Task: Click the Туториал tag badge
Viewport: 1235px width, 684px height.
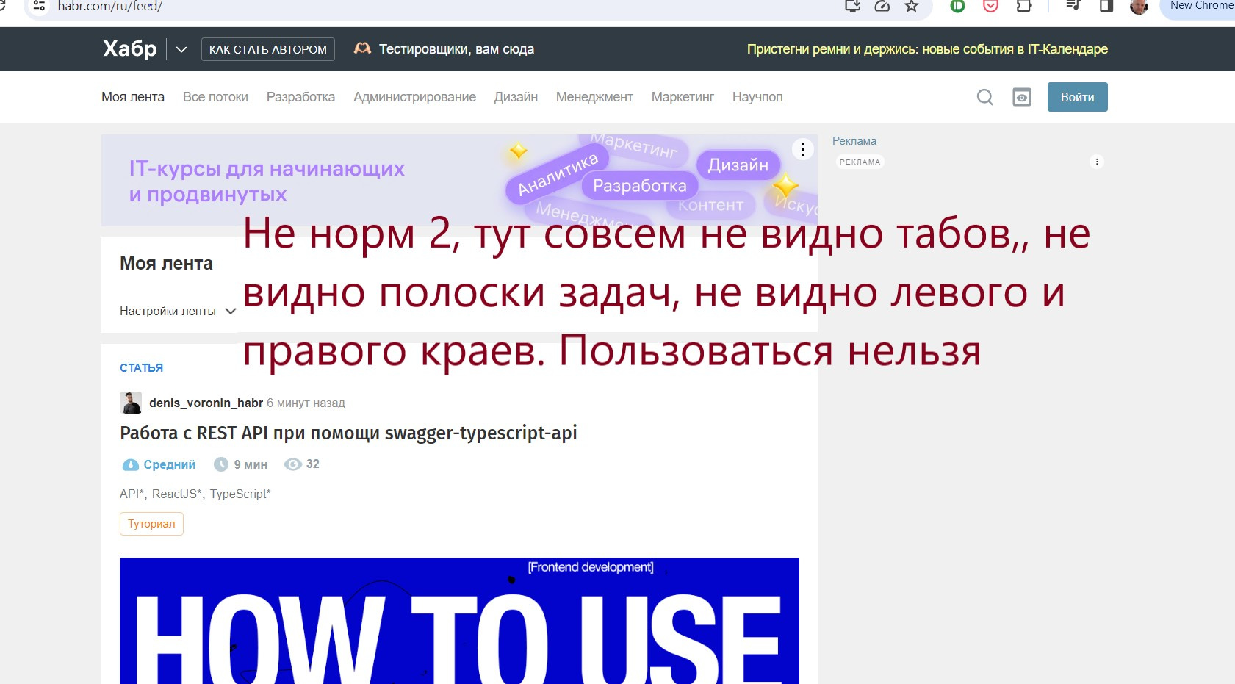Action: 151,524
